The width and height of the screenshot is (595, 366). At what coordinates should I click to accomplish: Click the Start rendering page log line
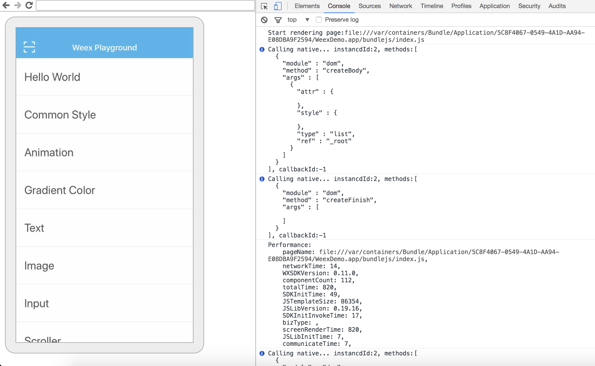(x=426, y=36)
